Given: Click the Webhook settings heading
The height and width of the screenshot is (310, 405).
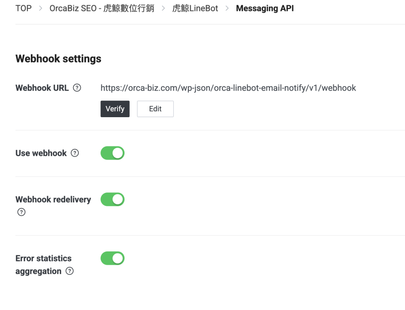Looking at the screenshot, I should click(x=59, y=59).
